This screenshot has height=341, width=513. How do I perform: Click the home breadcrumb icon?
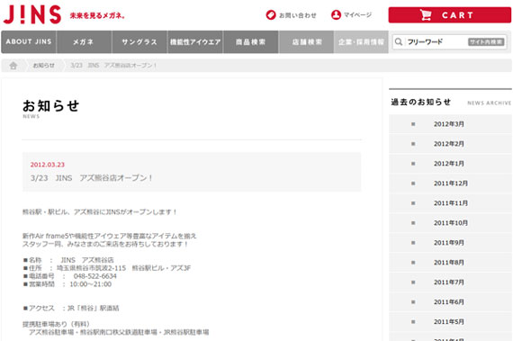pos(13,66)
